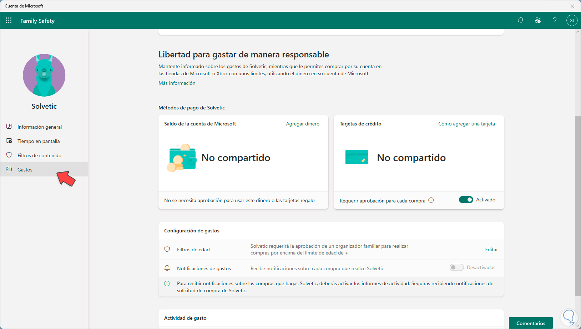Select Gastos in the sidebar
Viewport: 581px width, 329px height.
44,170
